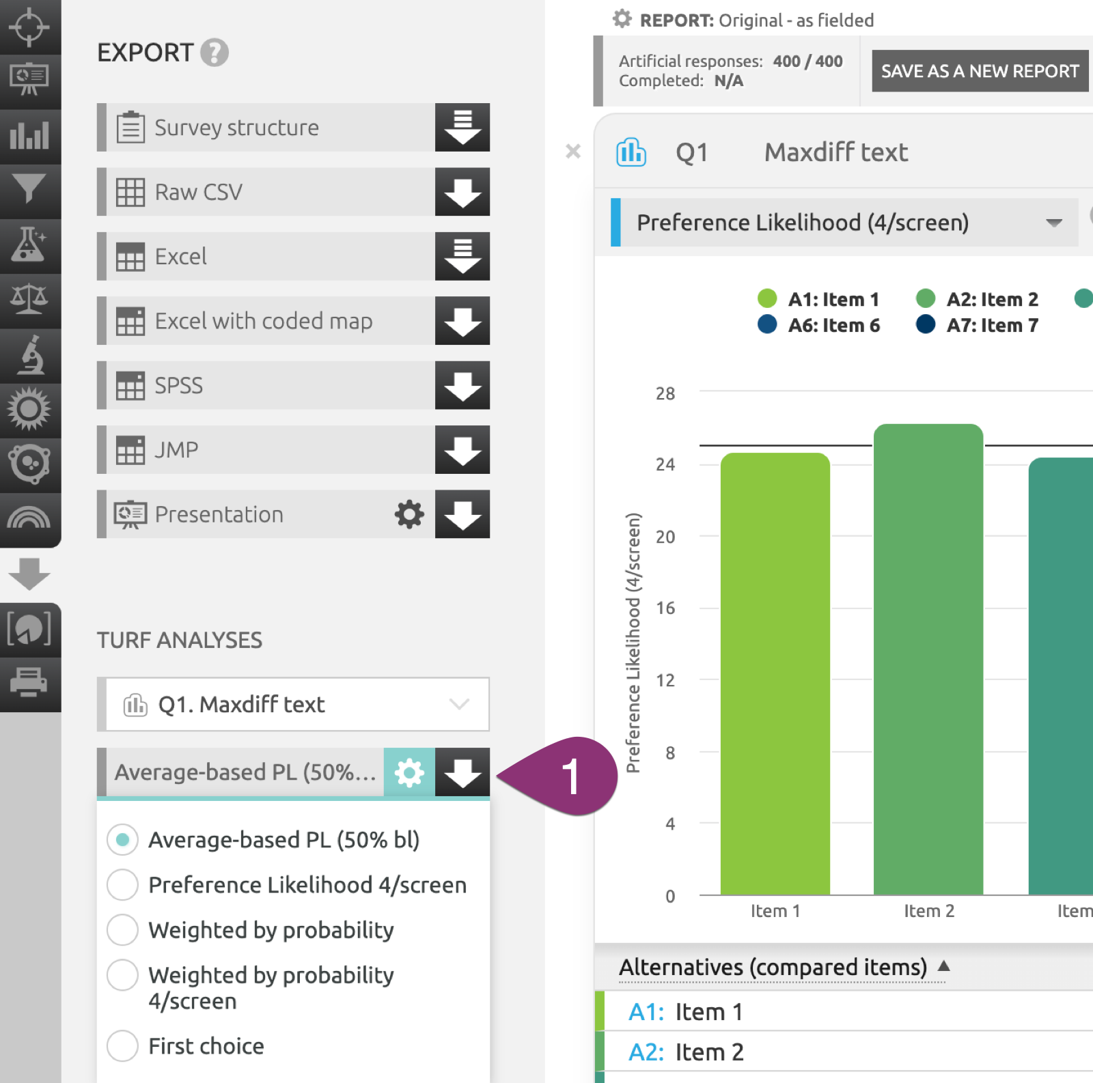Select the Average-based PL (50% bl) option
The width and height of the screenshot is (1093, 1083).
[x=123, y=840]
